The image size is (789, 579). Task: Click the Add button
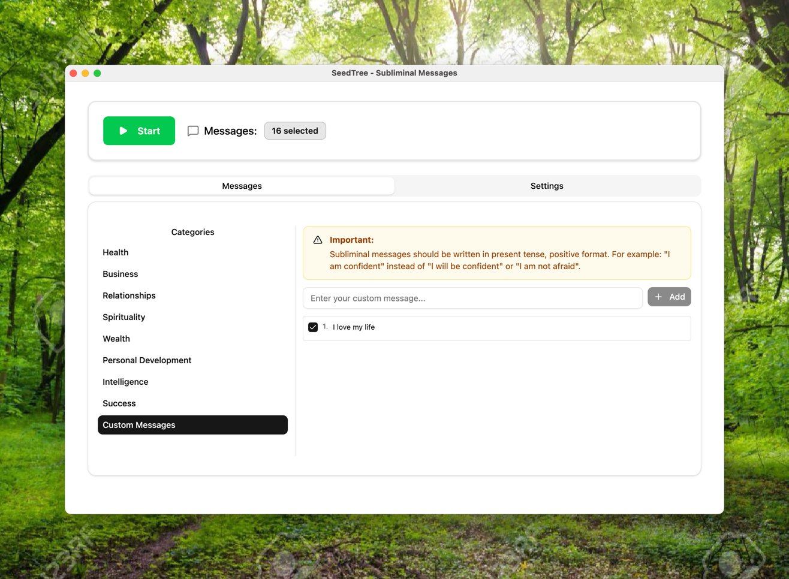point(669,297)
